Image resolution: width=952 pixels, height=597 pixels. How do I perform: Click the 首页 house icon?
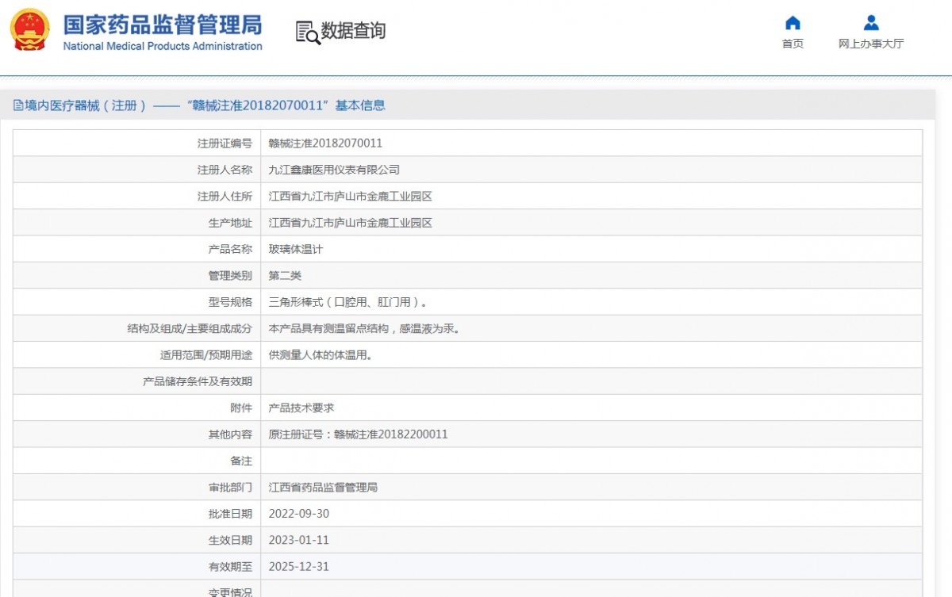(793, 22)
